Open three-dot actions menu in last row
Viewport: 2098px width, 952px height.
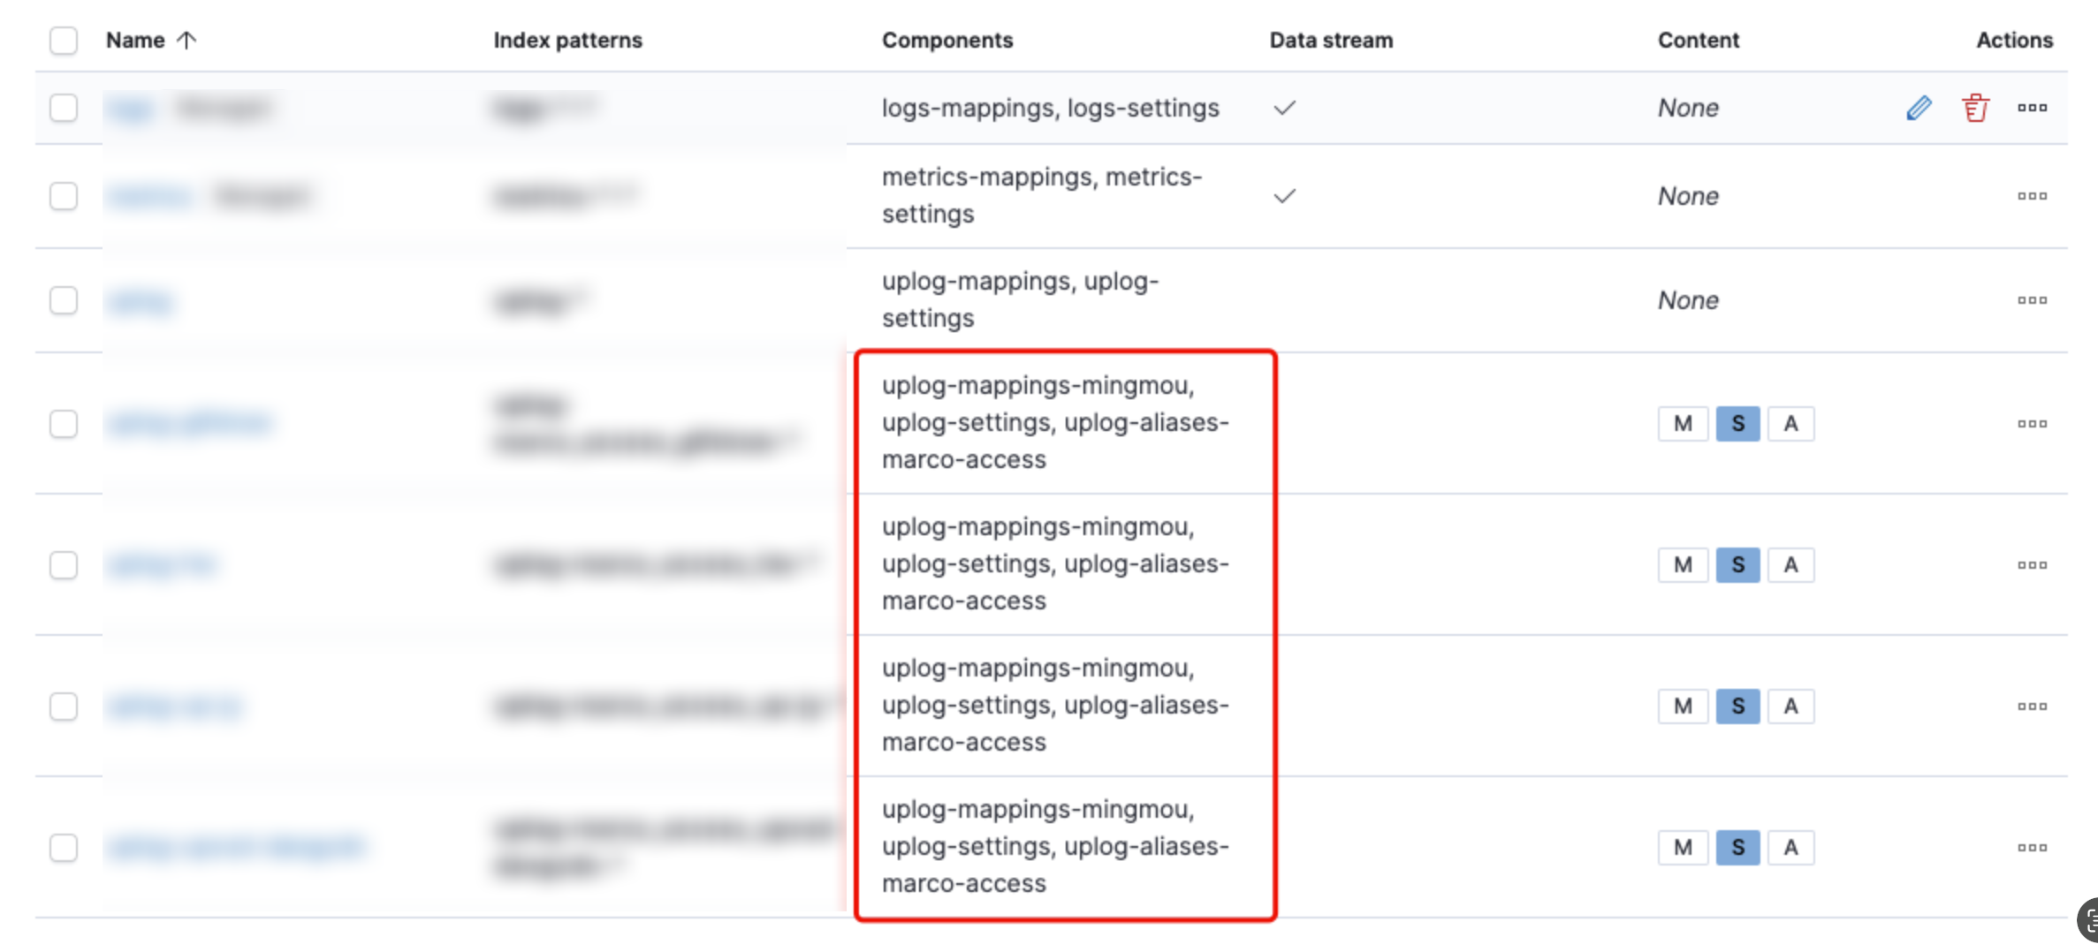[2032, 848]
